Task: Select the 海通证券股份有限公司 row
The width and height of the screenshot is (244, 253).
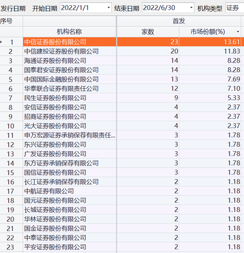Action: point(122,61)
